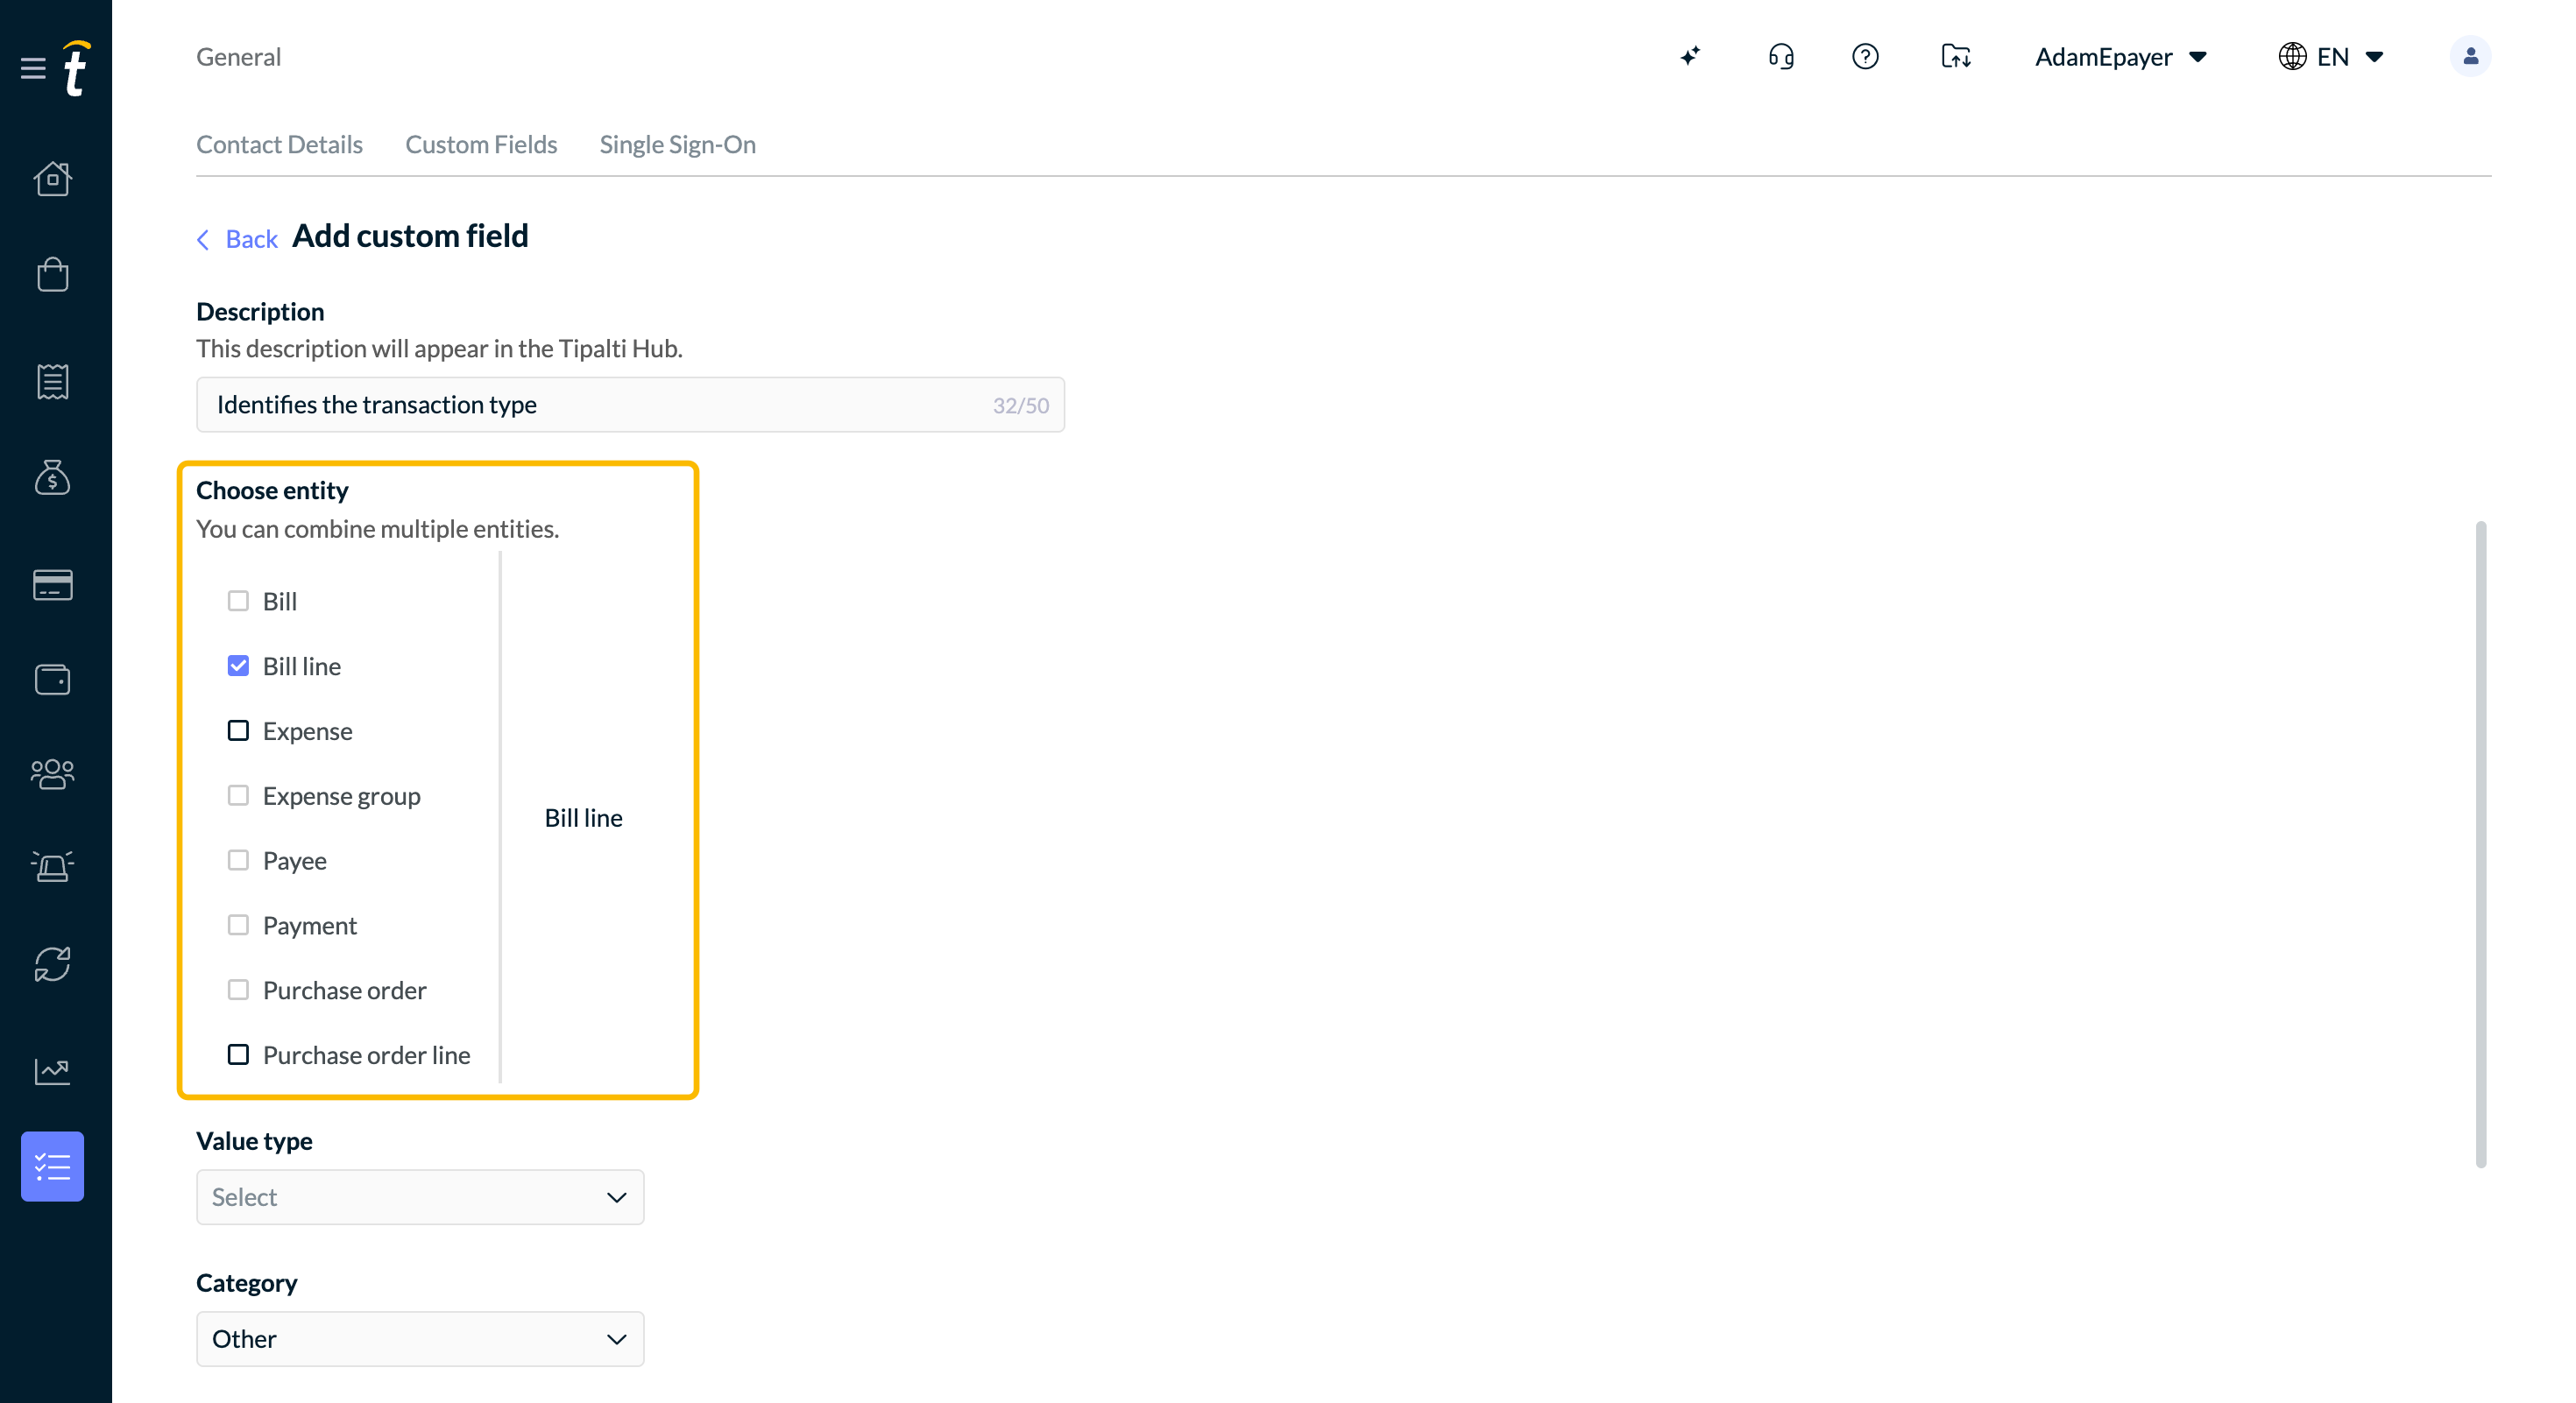The width and height of the screenshot is (2576, 1403).
Task: Click the Tipalti Hub description hint text
Action: click(x=439, y=348)
